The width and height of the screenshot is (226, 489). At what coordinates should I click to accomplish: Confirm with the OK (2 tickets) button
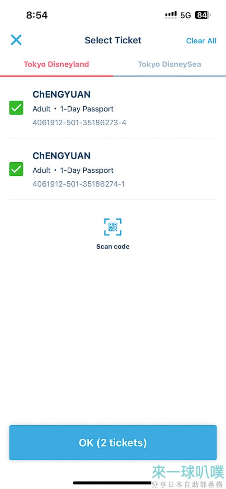coord(113,442)
